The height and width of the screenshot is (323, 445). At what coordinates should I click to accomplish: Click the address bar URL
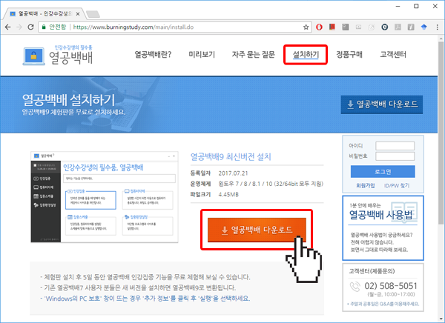(133, 27)
